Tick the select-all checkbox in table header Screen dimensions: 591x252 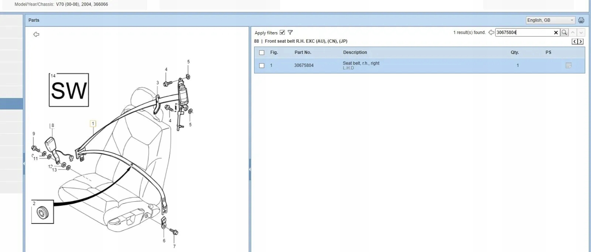262,52
